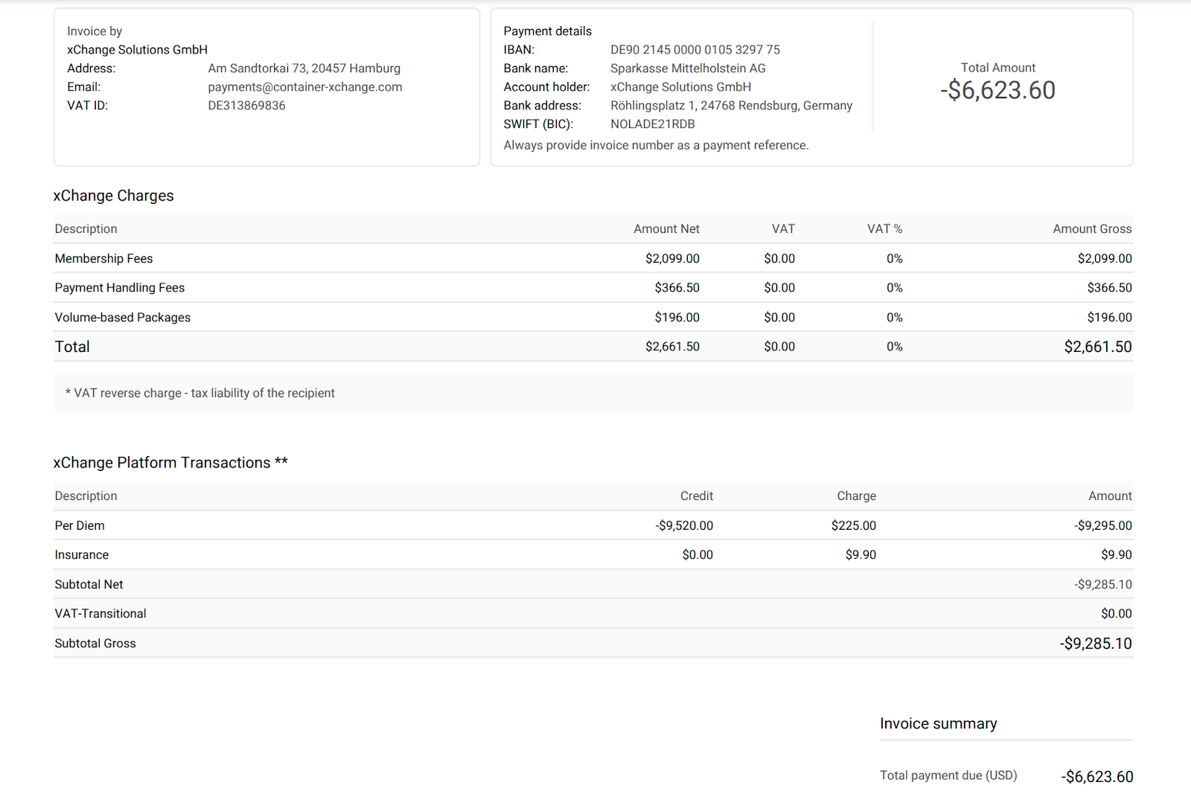1191x808 pixels.
Task: Select Payment Handling Fees gross amount $366.50
Action: pyautogui.click(x=1109, y=287)
